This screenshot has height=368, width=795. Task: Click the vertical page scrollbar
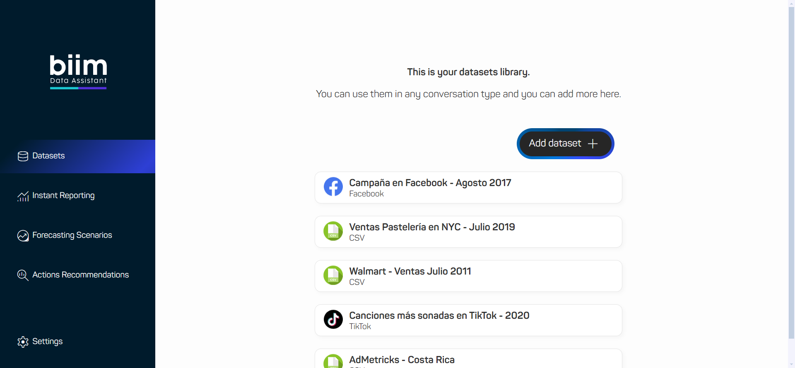click(x=791, y=174)
